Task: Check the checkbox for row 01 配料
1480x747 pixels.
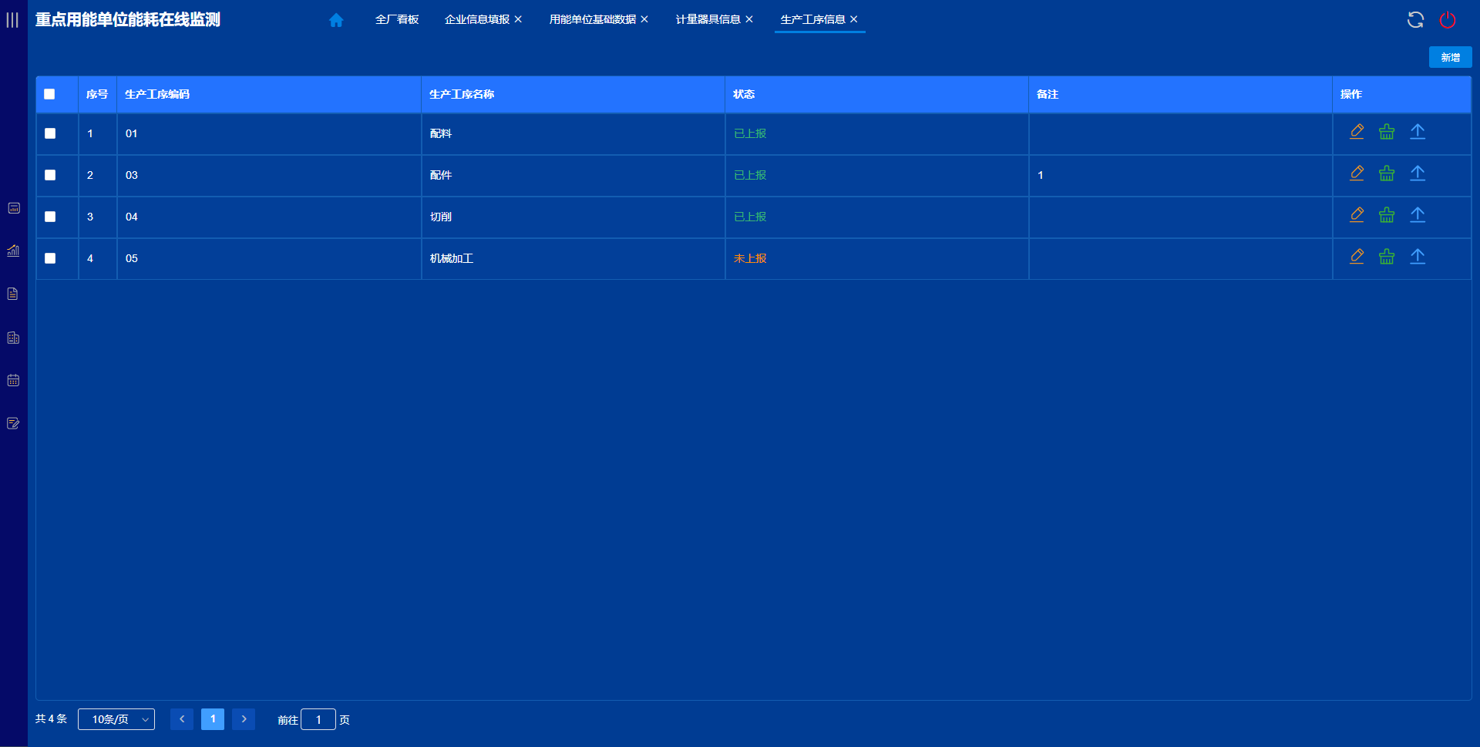Action: [x=50, y=133]
